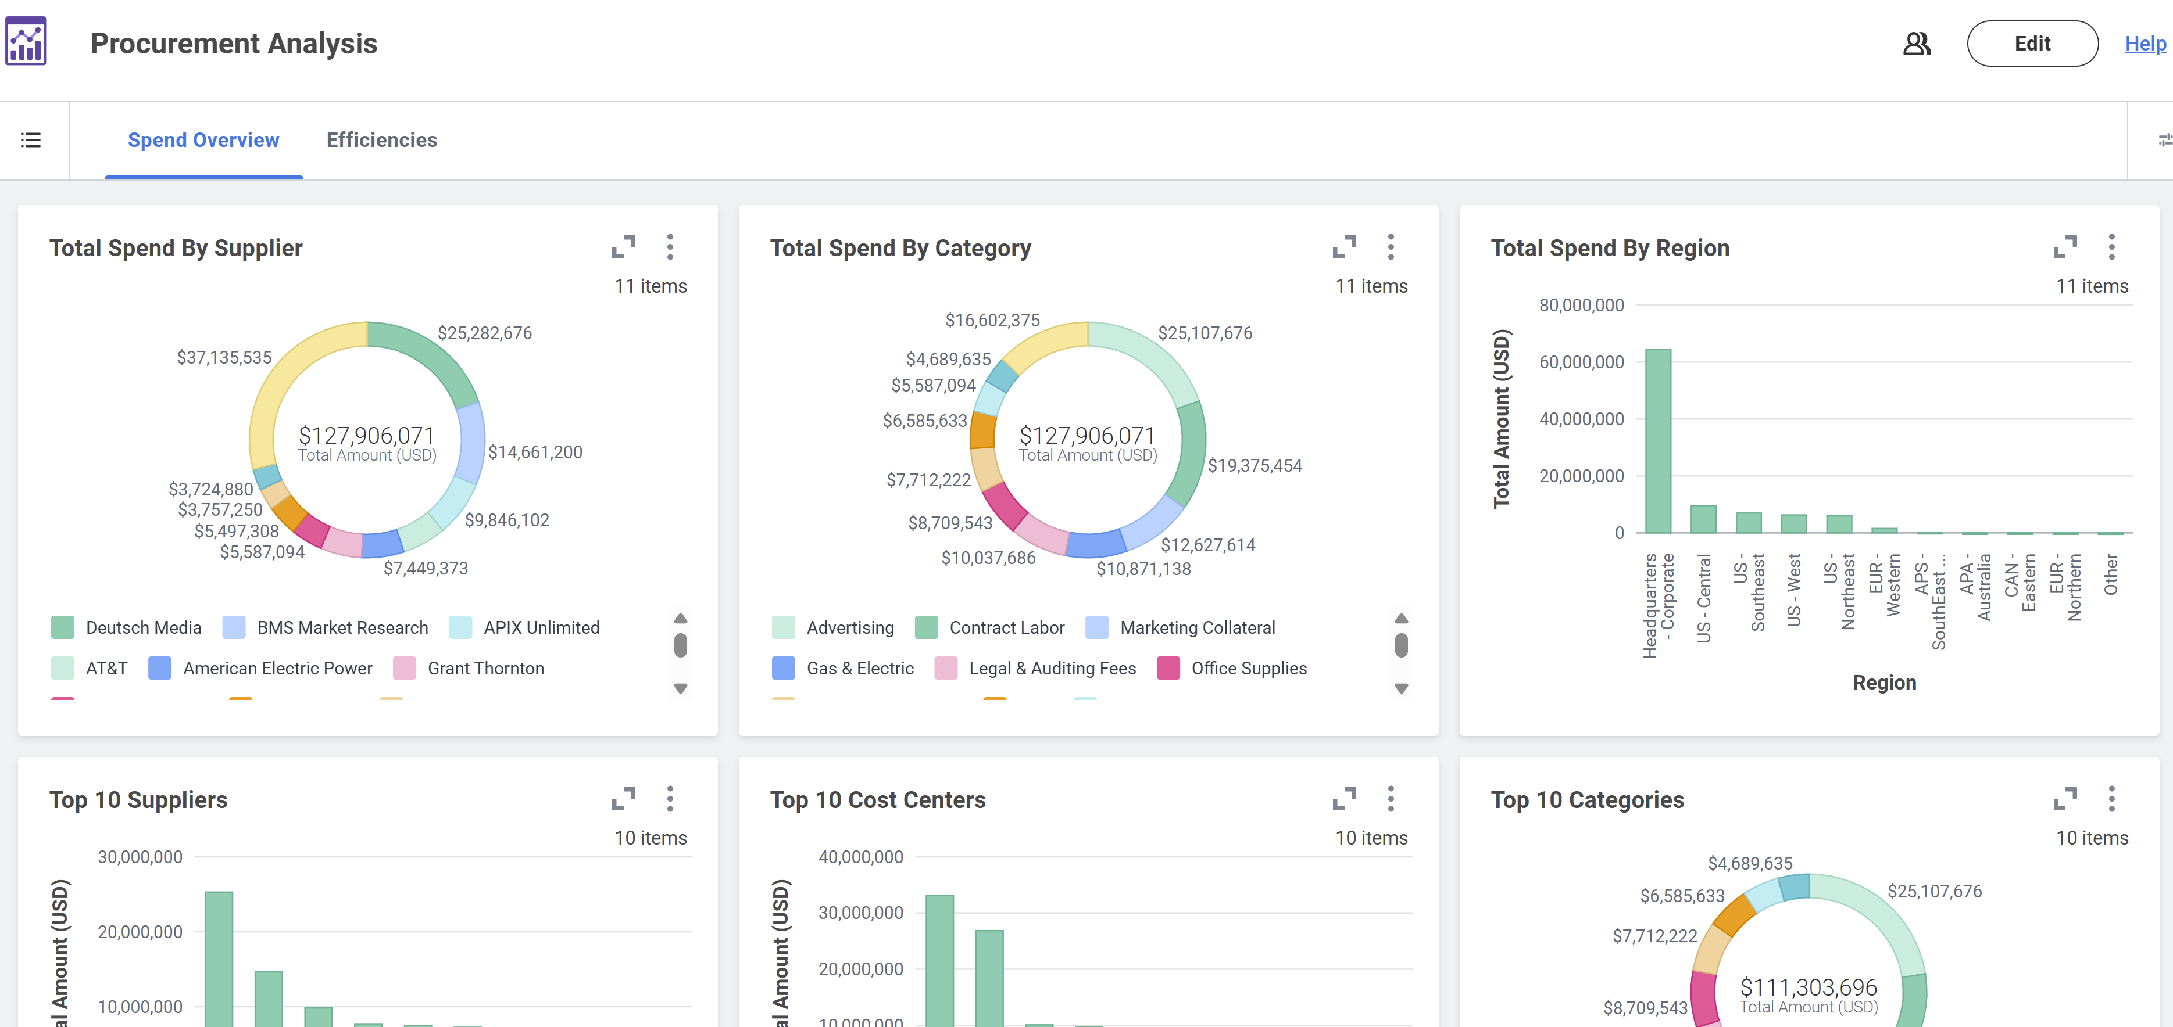2173x1027 pixels.
Task: Click supplier legend scroll up arrow
Action: point(681,618)
